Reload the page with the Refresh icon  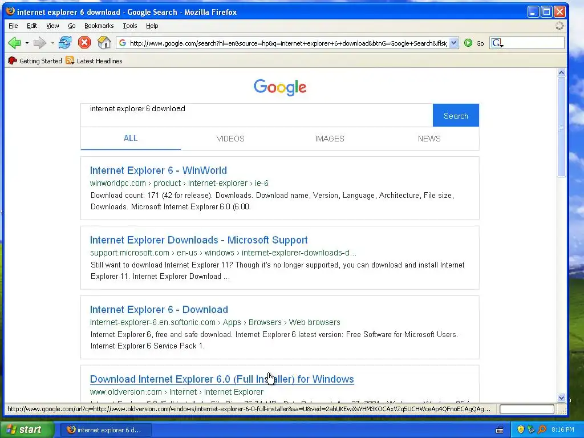pos(65,42)
